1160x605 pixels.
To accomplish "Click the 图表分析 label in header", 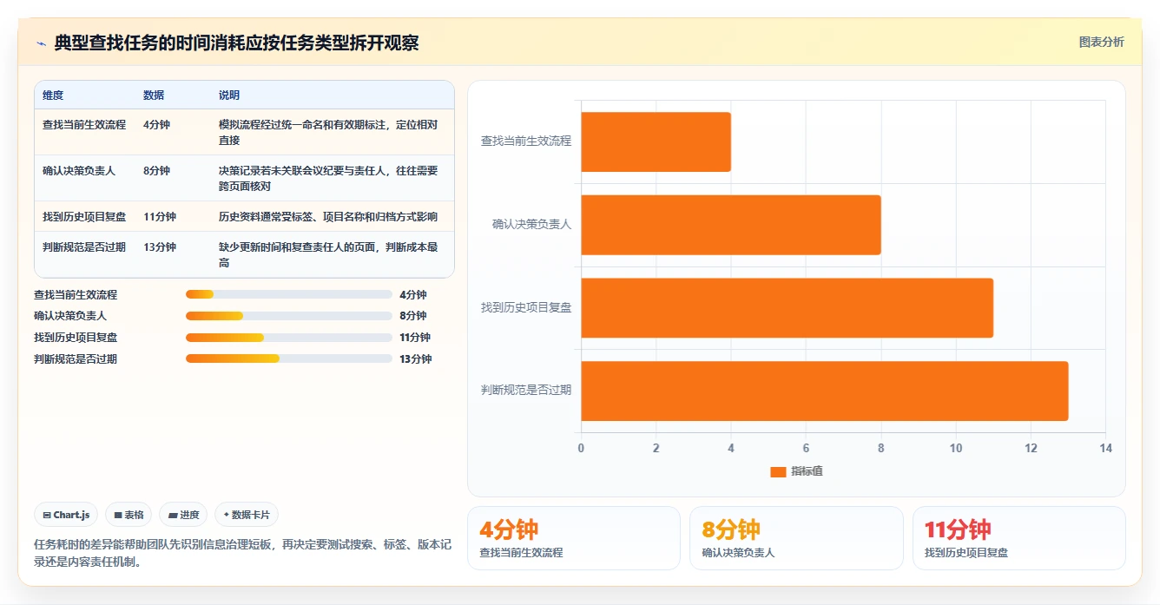I will [1101, 42].
